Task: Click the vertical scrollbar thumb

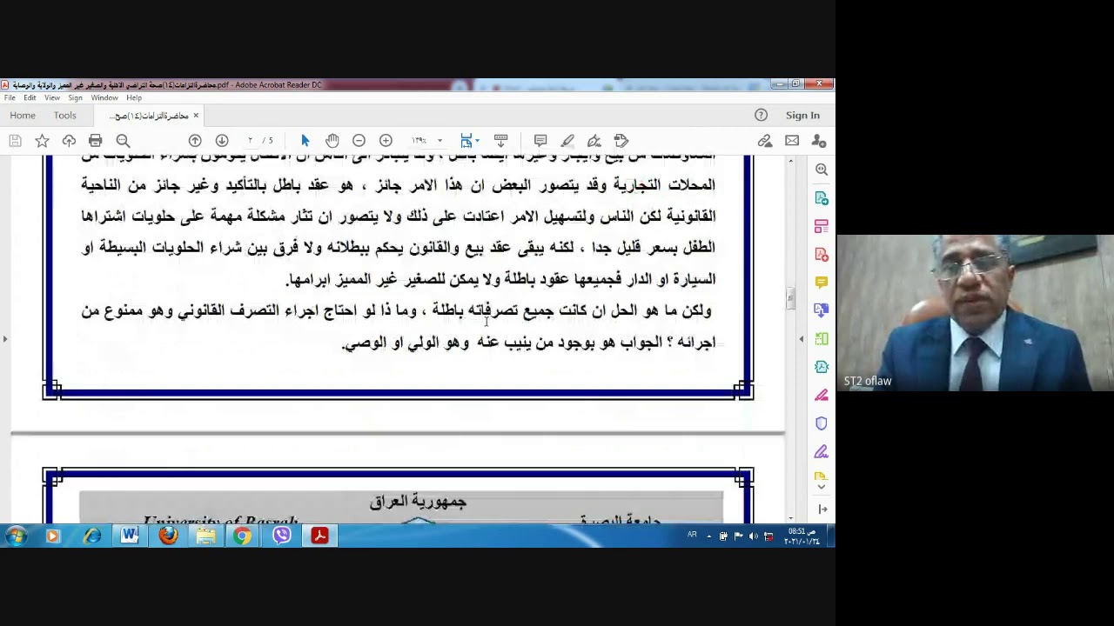Action: (790, 298)
